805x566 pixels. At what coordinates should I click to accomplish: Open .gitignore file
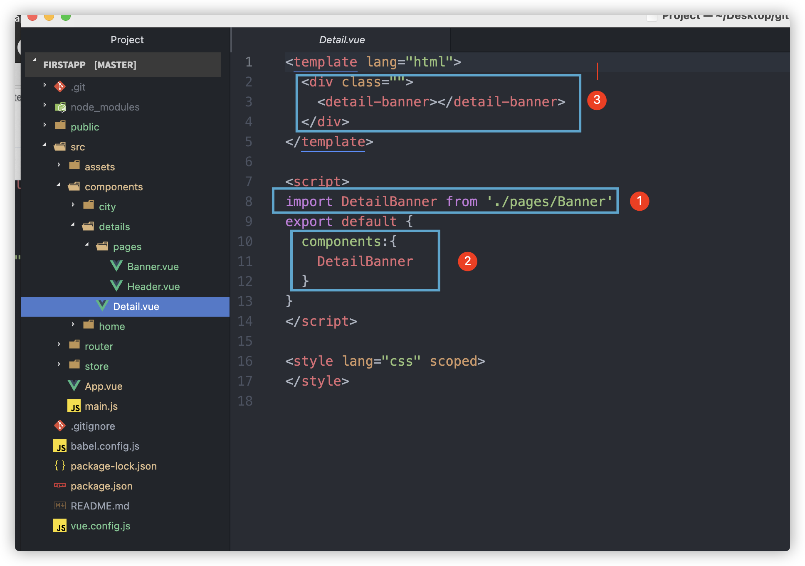tap(93, 426)
